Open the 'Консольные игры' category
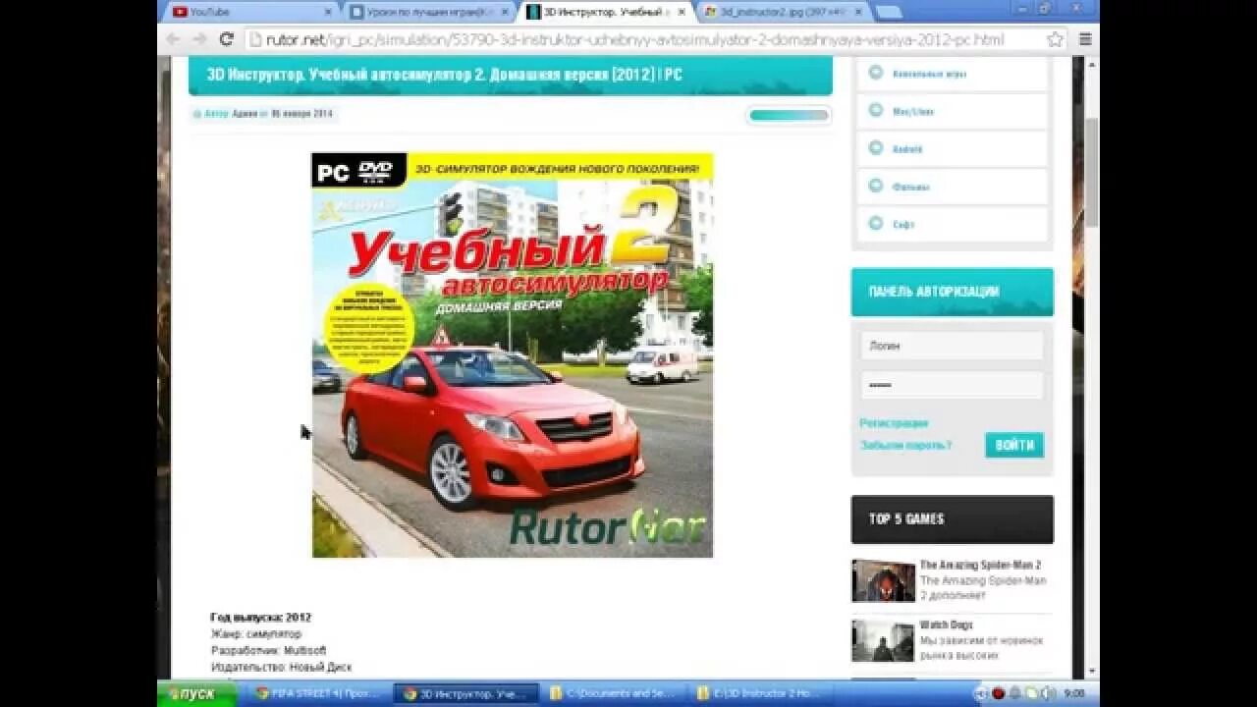 click(x=929, y=74)
